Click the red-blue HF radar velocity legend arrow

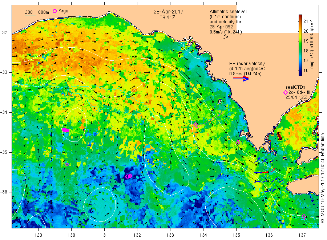pyautogui.click(x=241, y=78)
